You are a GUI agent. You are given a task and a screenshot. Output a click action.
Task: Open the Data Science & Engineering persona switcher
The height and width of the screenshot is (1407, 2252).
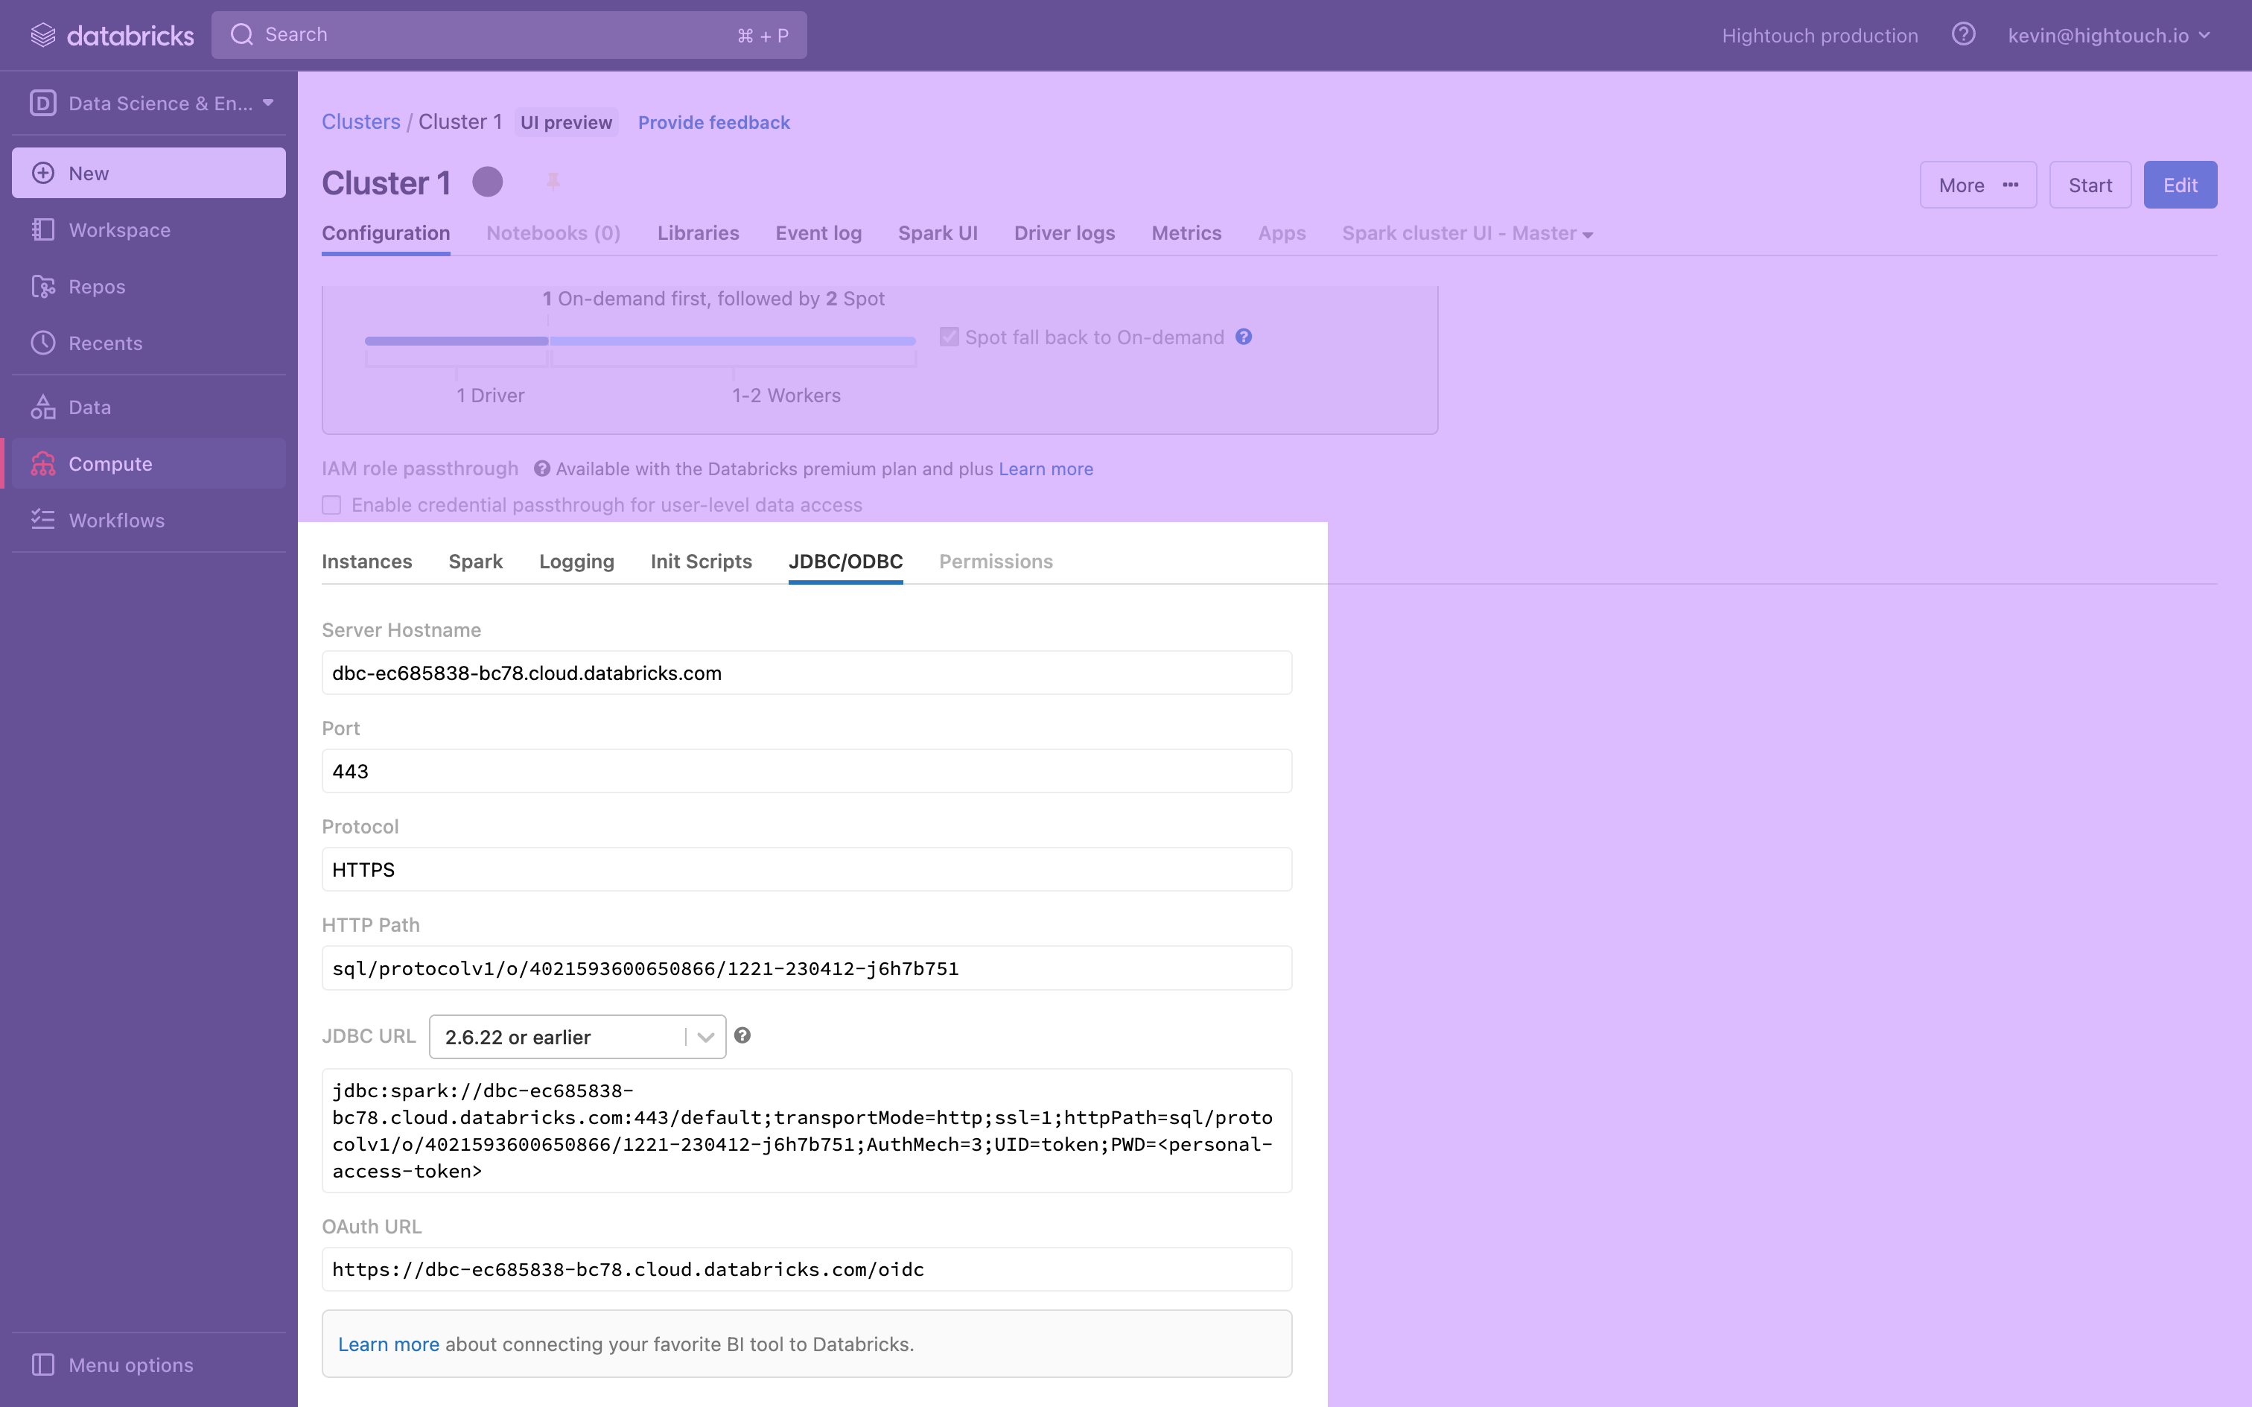coord(149,104)
